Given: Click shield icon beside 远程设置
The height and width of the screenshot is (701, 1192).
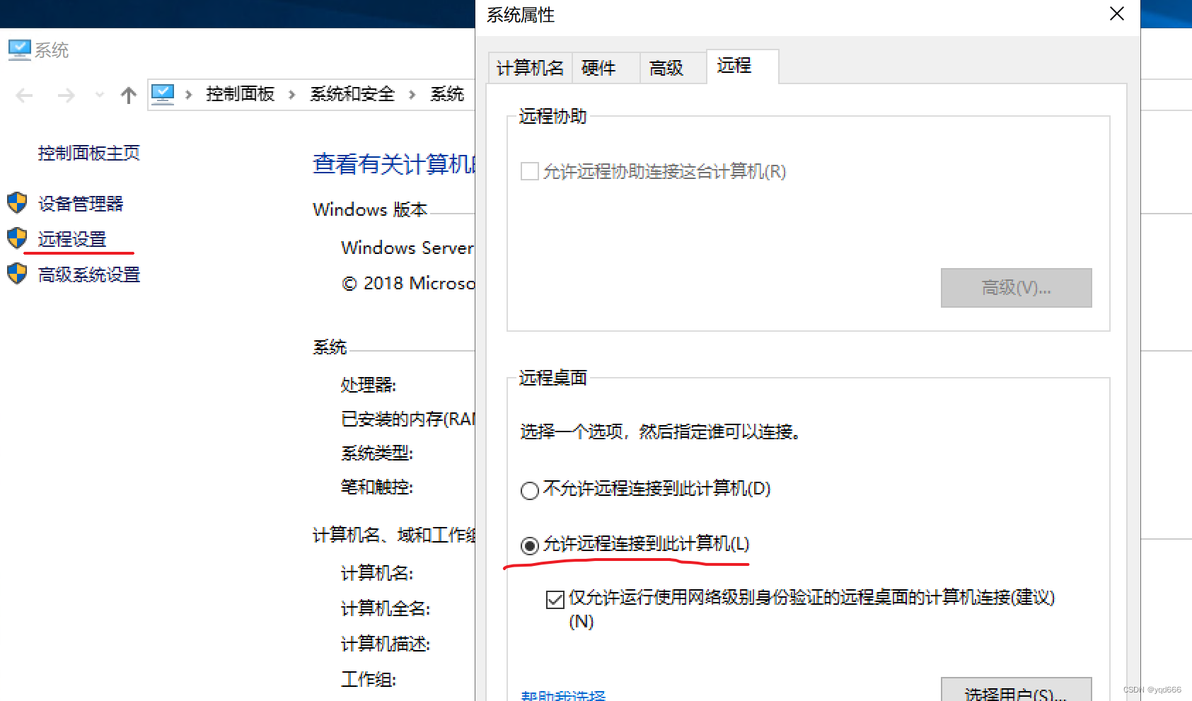Looking at the screenshot, I should click(x=17, y=238).
